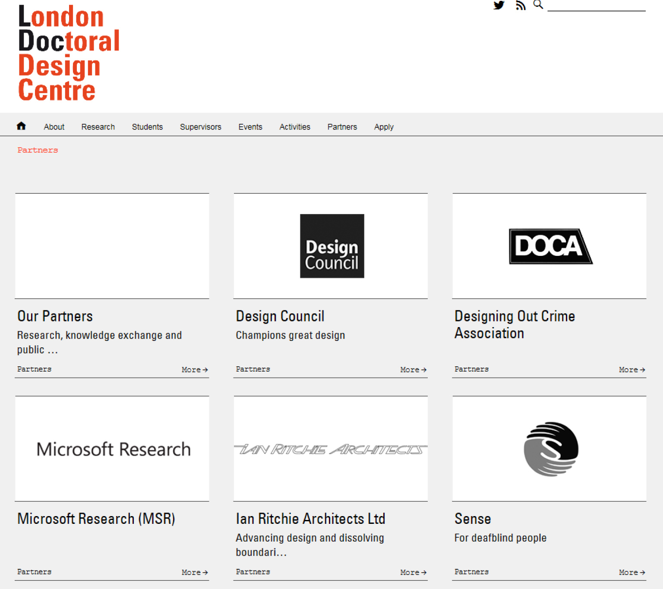Open the Designing Out Crime Association heading
The image size is (663, 589).
515,324
